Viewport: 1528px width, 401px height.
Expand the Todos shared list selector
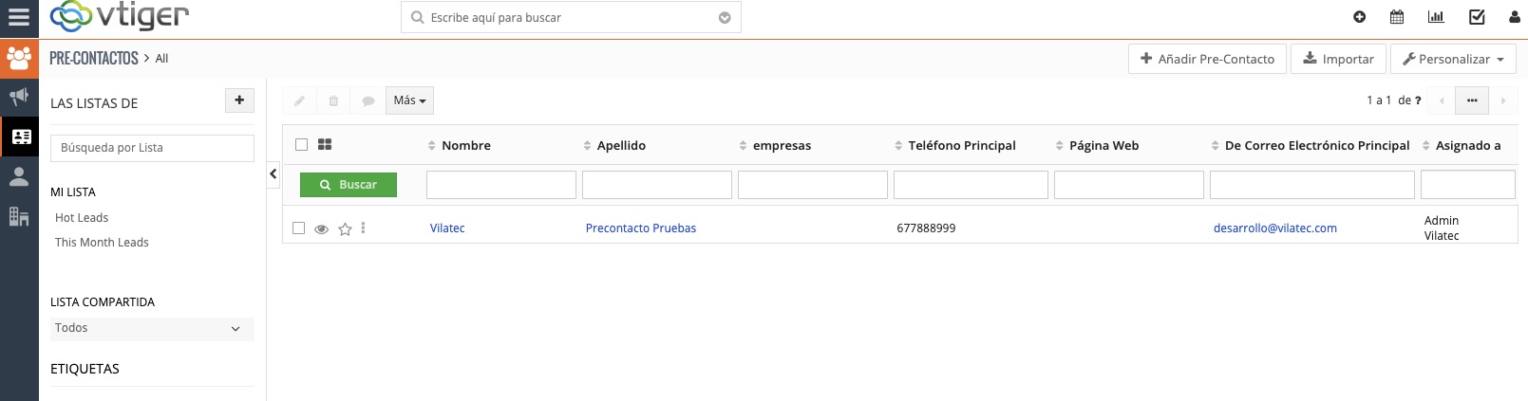[x=152, y=328]
